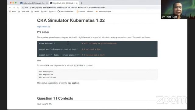The height and width of the screenshot is (110, 195).
Task: Click the address bar URL field
Action: pos(67,8)
